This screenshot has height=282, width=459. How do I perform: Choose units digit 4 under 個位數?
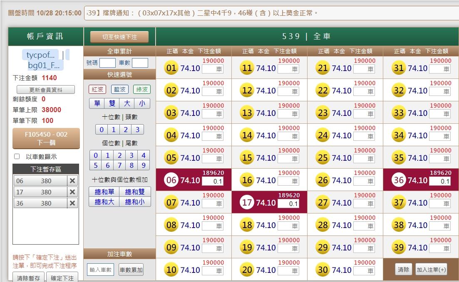[144, 155]
